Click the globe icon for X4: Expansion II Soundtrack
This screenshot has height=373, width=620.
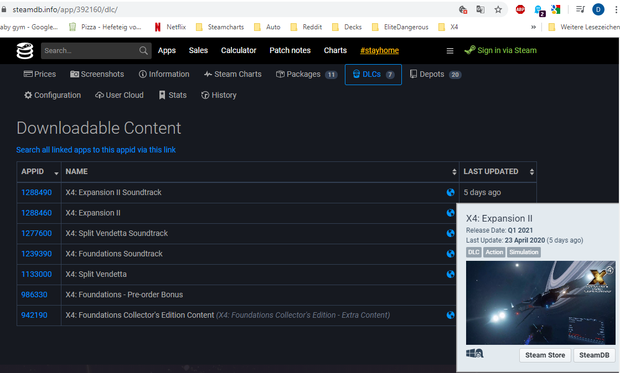[x=451, y=192]
